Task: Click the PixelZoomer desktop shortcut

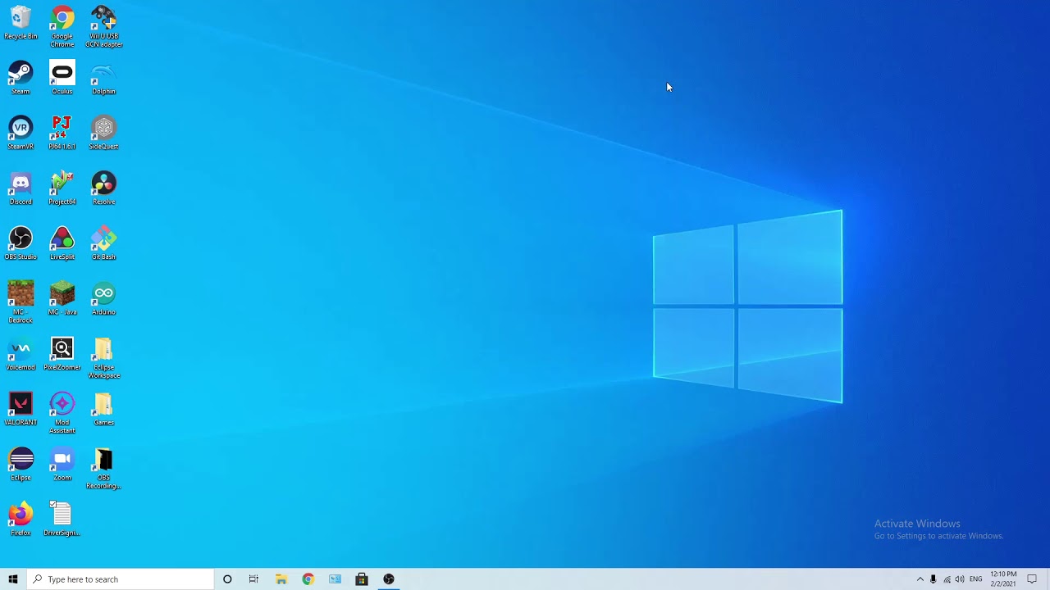Action: (62, 354)
